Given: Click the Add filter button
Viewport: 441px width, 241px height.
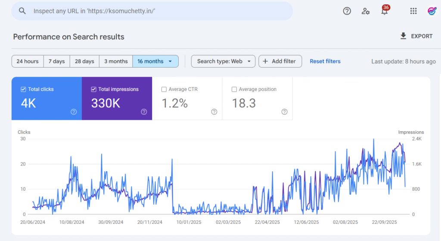Looking at the screenshot, I should (280, 61).
